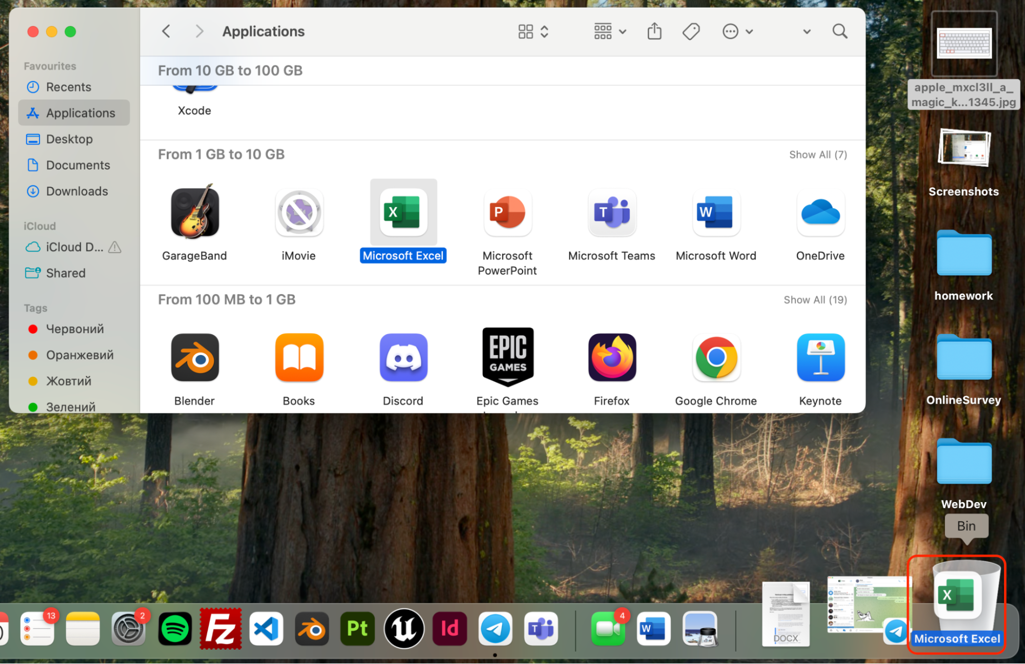Open Adobe InDesign from the Dock
The width and height of the screenshot is (1025, 664).
[x=450, y=629]
